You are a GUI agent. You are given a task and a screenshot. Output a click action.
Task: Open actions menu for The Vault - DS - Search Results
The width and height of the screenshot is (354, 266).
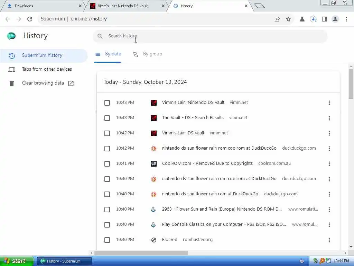pyautogui.click(x=329, y=118)
